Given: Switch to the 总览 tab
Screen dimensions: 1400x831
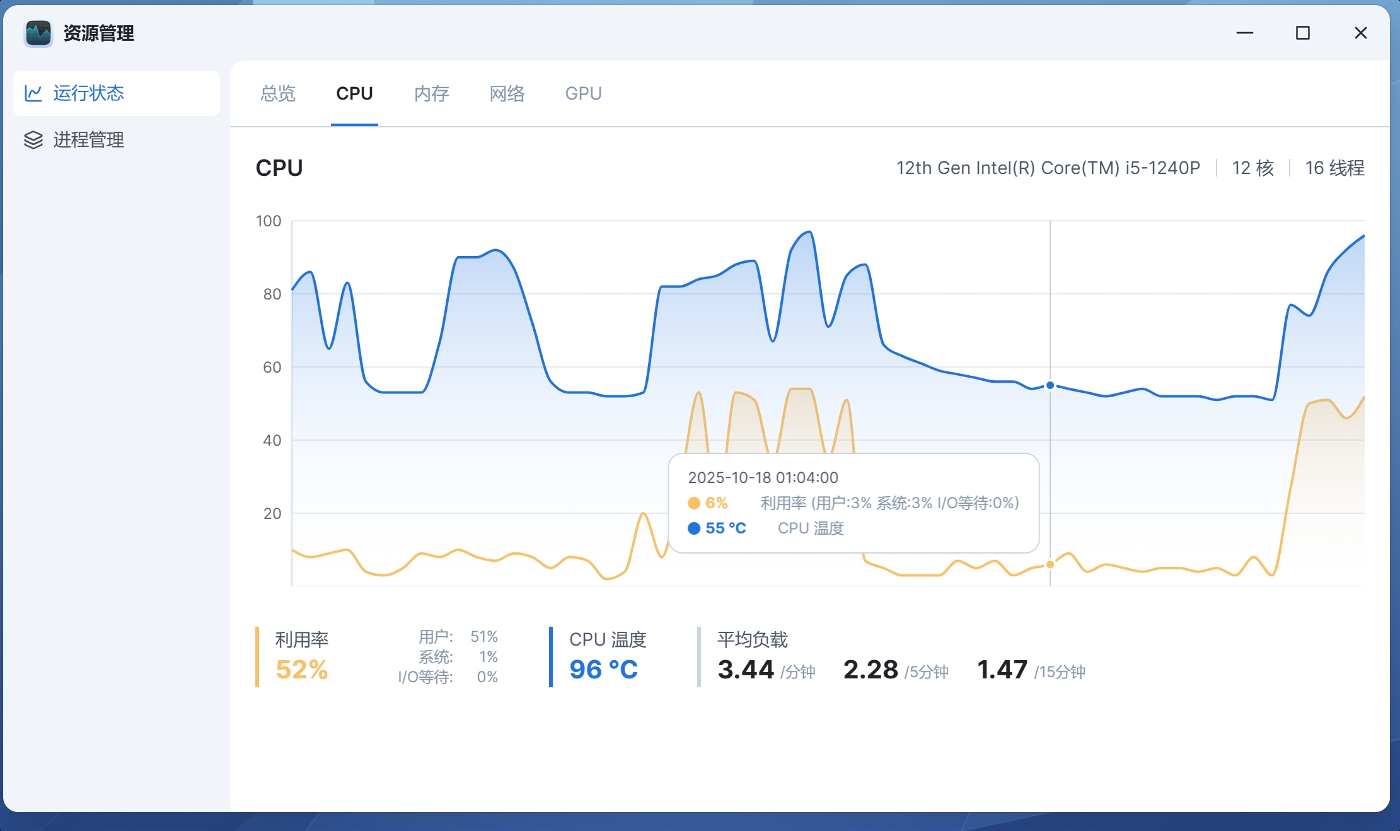Looking at the screenshot, I should (278, 94).
